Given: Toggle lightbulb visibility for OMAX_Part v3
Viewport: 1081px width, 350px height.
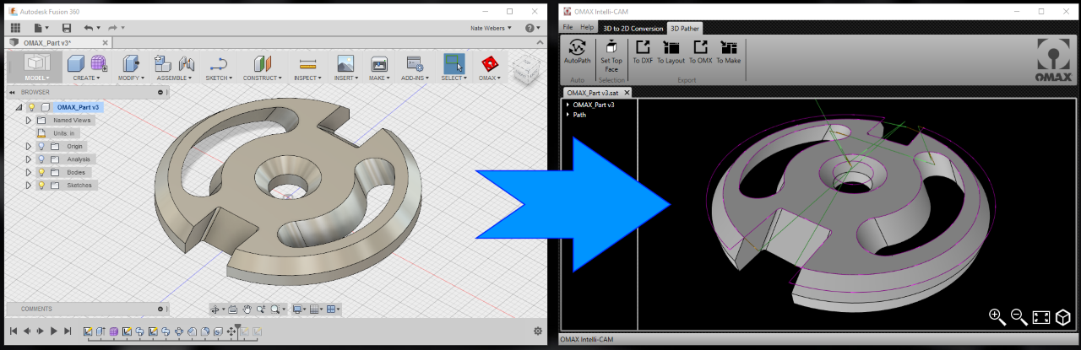Looking at the screenshot, I should 32,107.
